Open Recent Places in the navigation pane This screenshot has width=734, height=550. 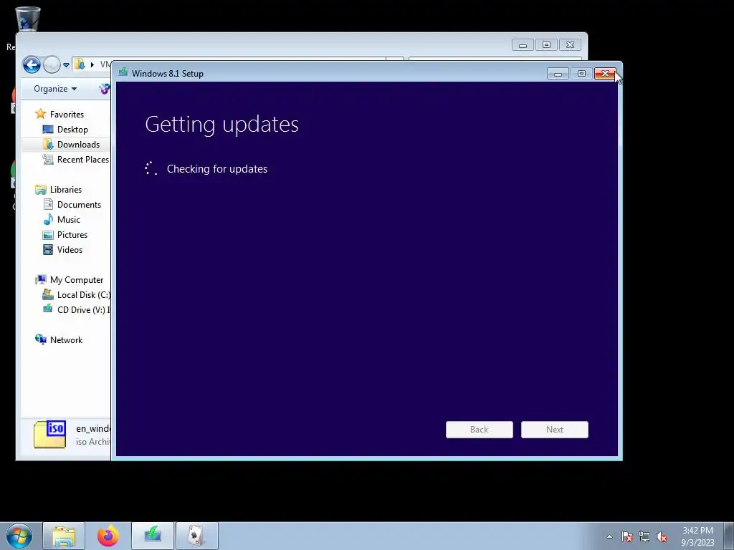coord(83,159)
